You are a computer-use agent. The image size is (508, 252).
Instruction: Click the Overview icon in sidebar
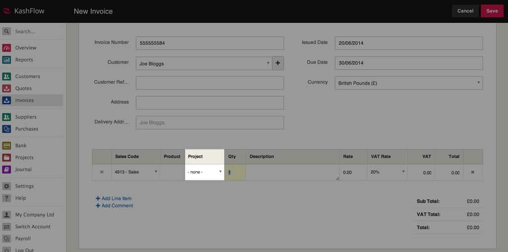click(x=6, y=48)
